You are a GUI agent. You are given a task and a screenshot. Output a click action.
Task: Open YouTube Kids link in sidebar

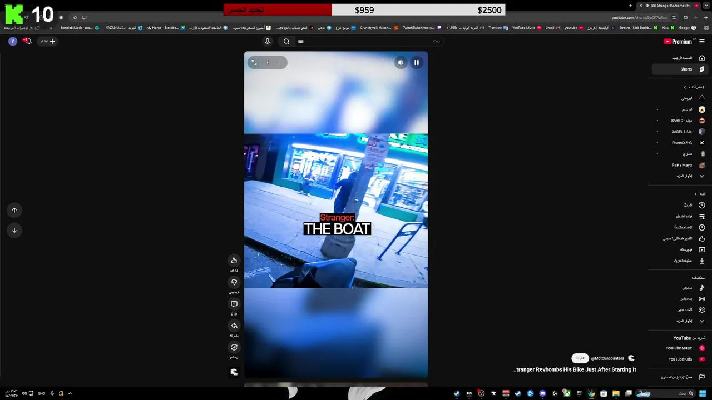pyautogui.click(x=680, y=359)
